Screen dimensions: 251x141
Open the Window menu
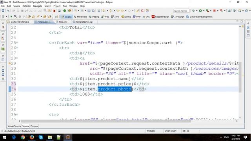tap(73, 6)
